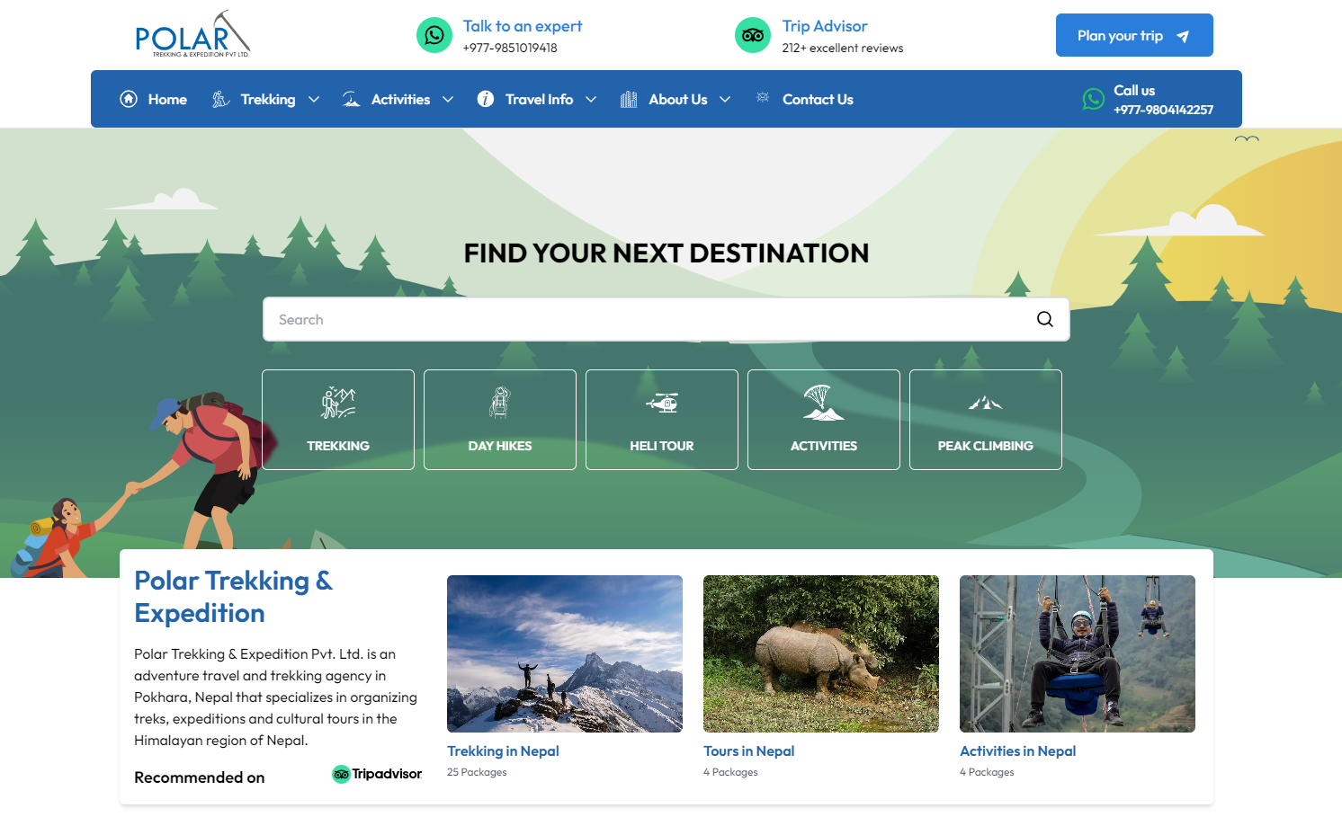Viewport: 1342px width, 817px height.
Task: Click the HELI TOUR helicopter icon
Action: [x=661, y=404]
